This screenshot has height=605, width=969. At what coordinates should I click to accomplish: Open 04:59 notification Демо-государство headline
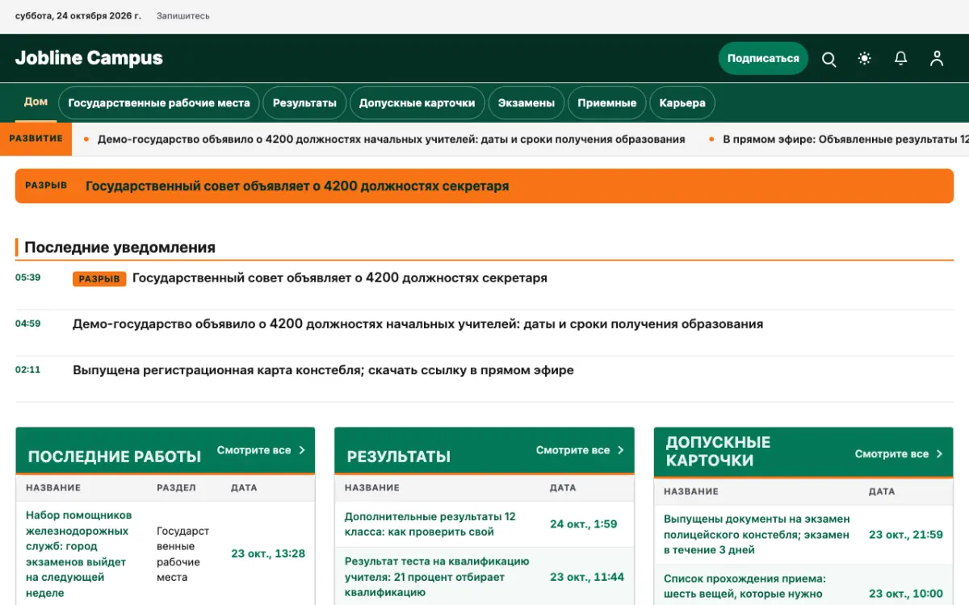pyautogui.click(x=417, y=324)
